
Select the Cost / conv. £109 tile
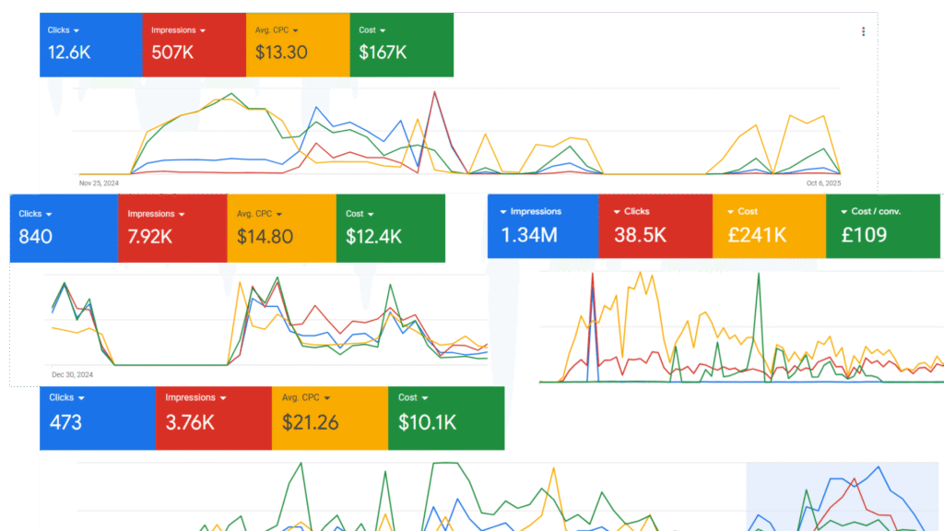coord(883,226)
